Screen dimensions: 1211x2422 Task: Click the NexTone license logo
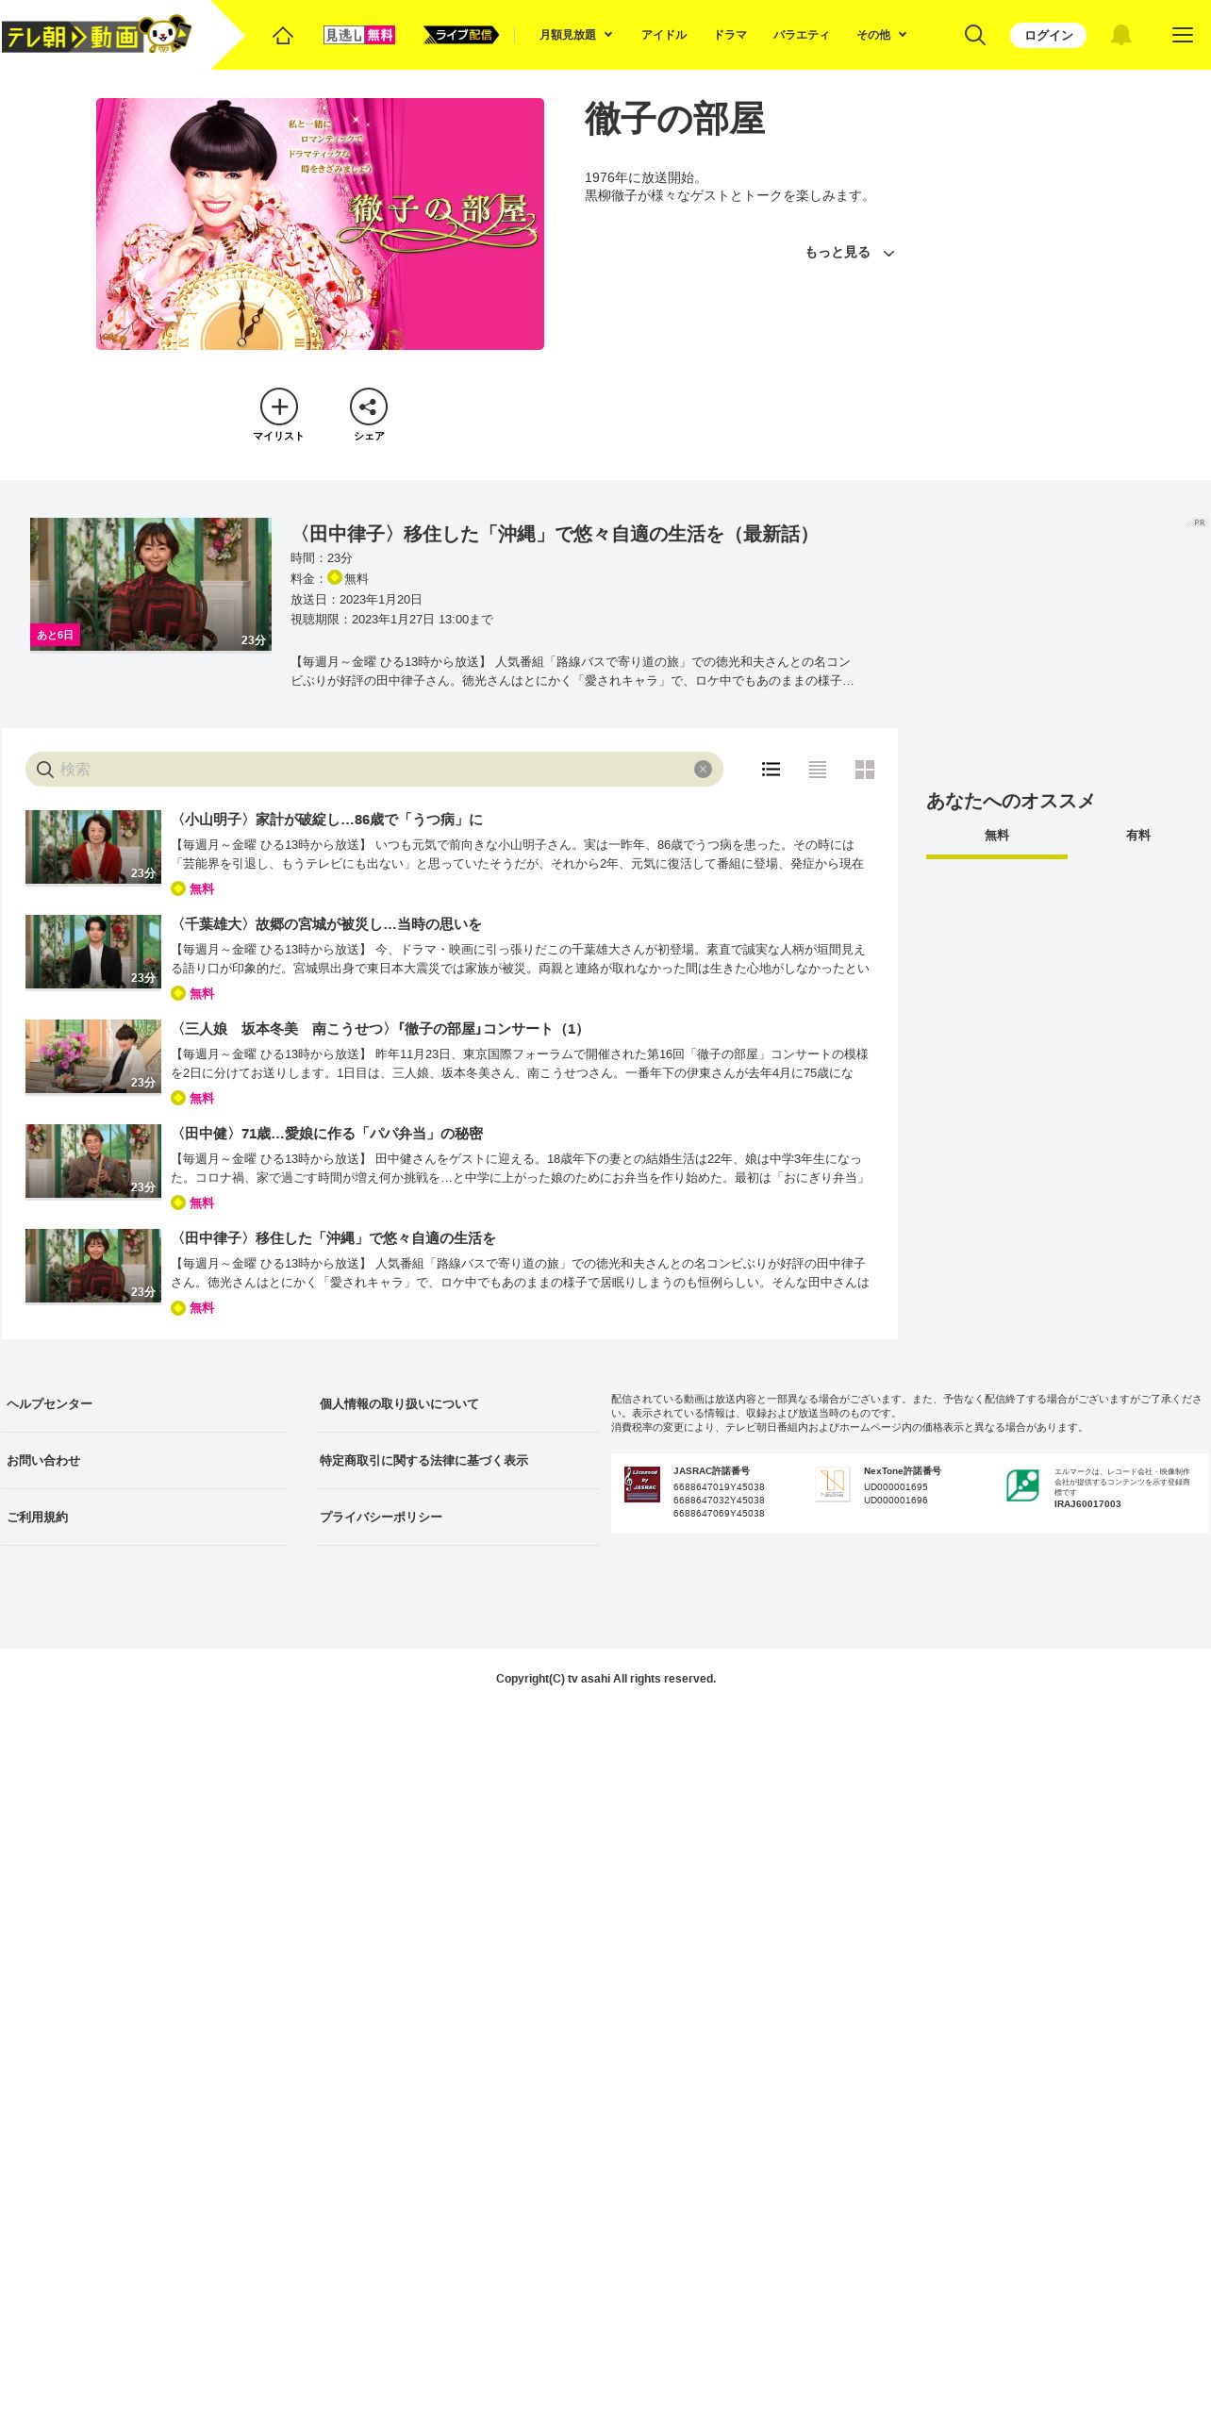833,1485
